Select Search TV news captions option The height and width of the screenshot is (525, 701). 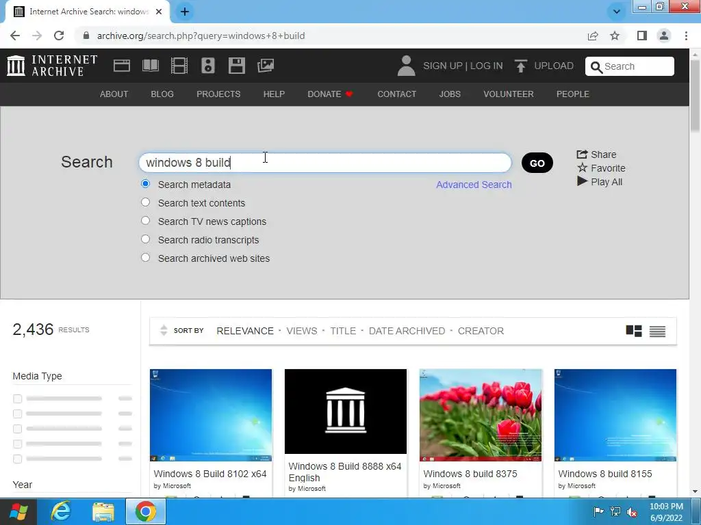click(145, 221)
